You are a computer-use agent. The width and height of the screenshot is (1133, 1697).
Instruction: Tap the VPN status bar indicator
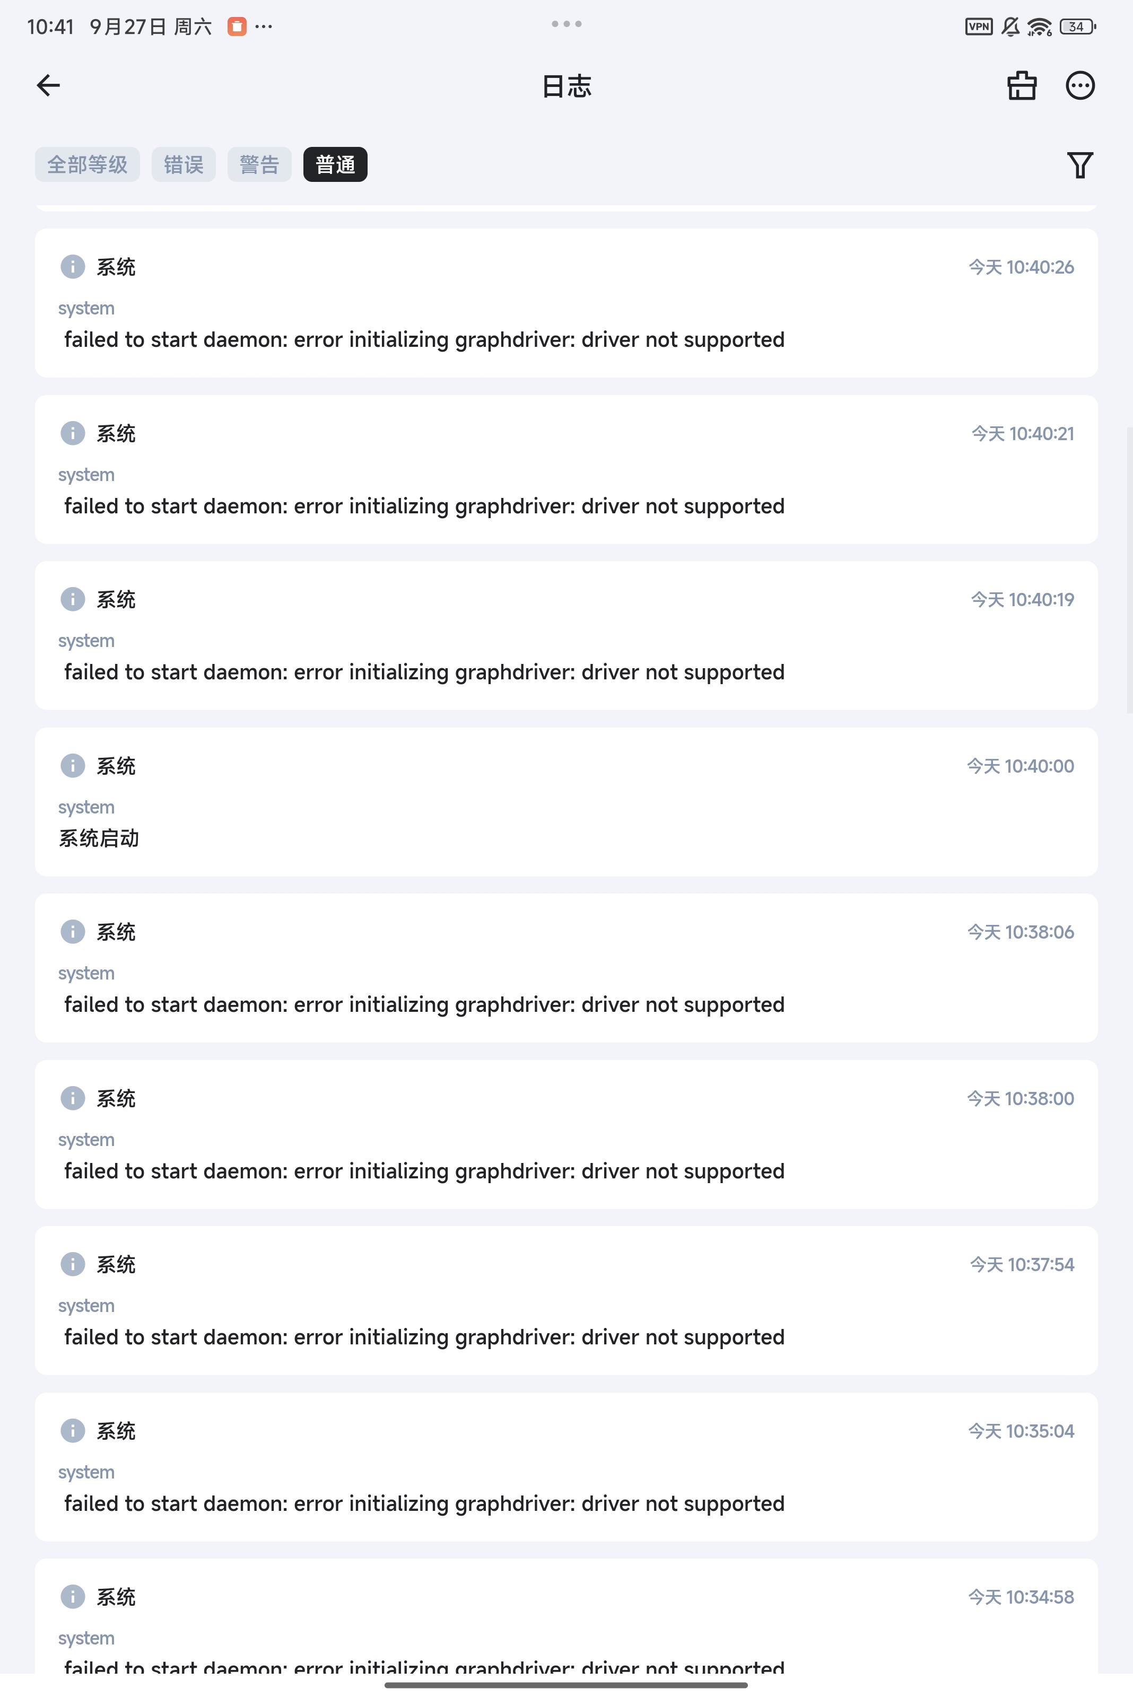coord(978,27)
